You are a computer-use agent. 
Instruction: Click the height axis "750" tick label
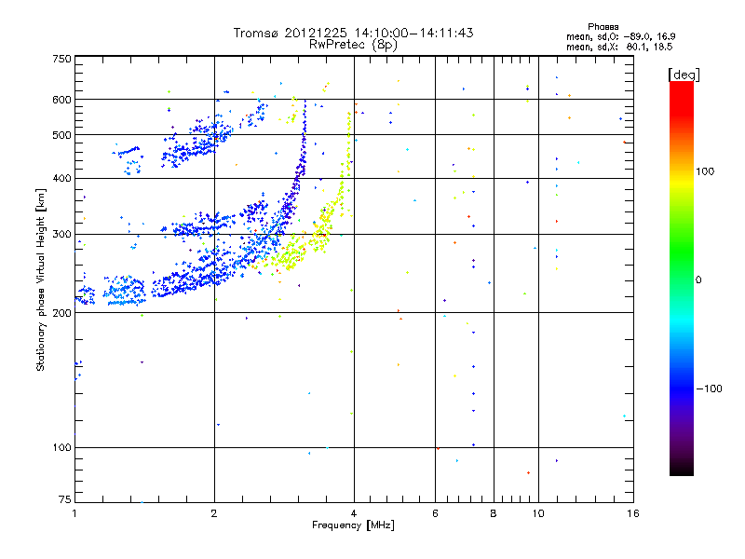(61, 59)
